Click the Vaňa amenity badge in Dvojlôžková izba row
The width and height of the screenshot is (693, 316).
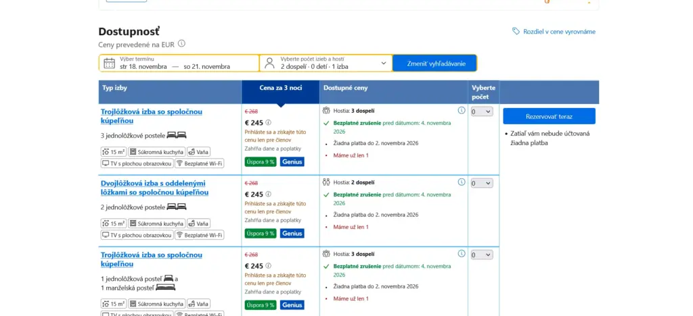click(198, 223)
